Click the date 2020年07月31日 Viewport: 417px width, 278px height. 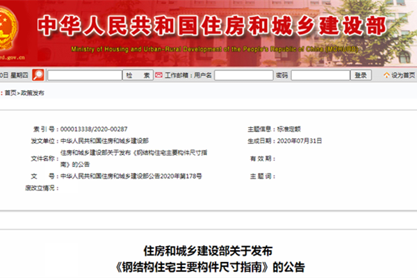click(300, 140)
